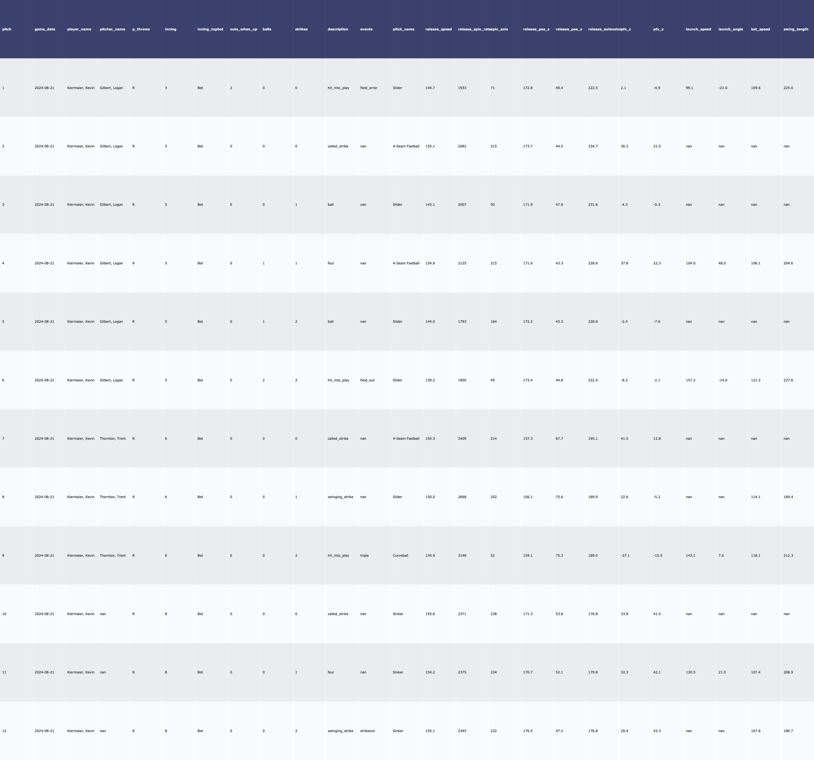Viewport: 814px width, 760px height.
Task: Click the triple event cell
Action: pos(364,556)
